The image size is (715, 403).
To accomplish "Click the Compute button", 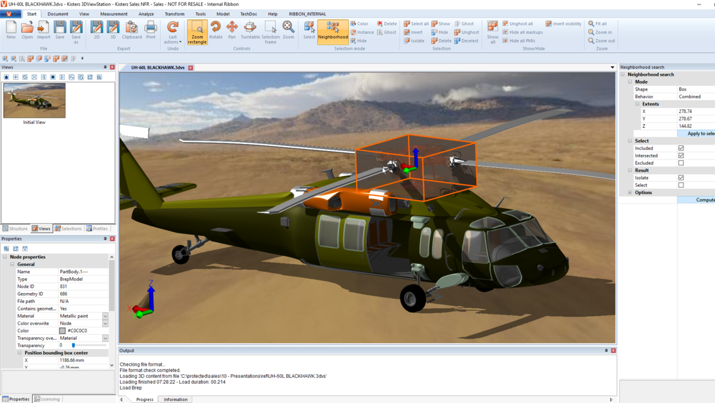I will tap(696, 200).
